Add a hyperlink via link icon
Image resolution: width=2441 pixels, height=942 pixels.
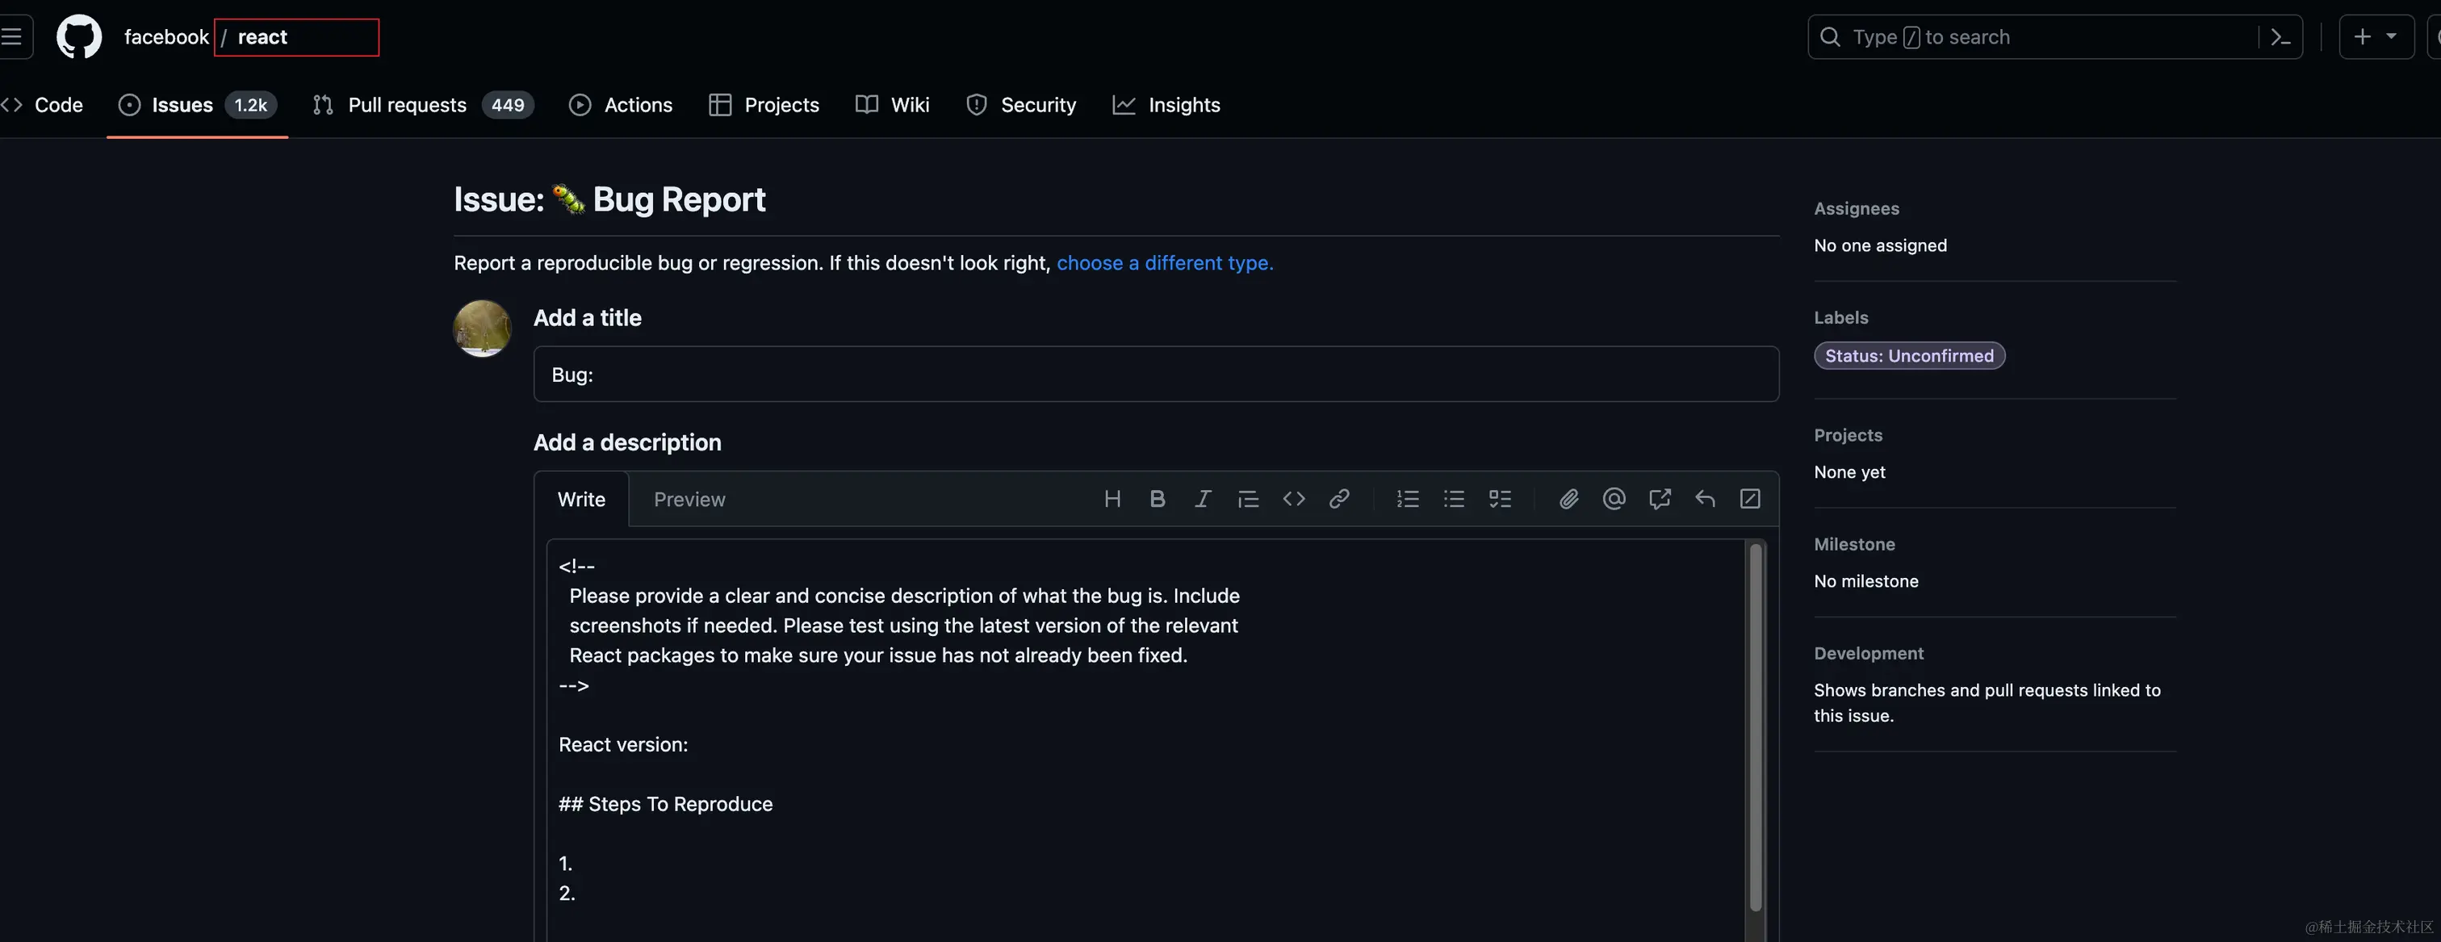[x=1339, y=499]
